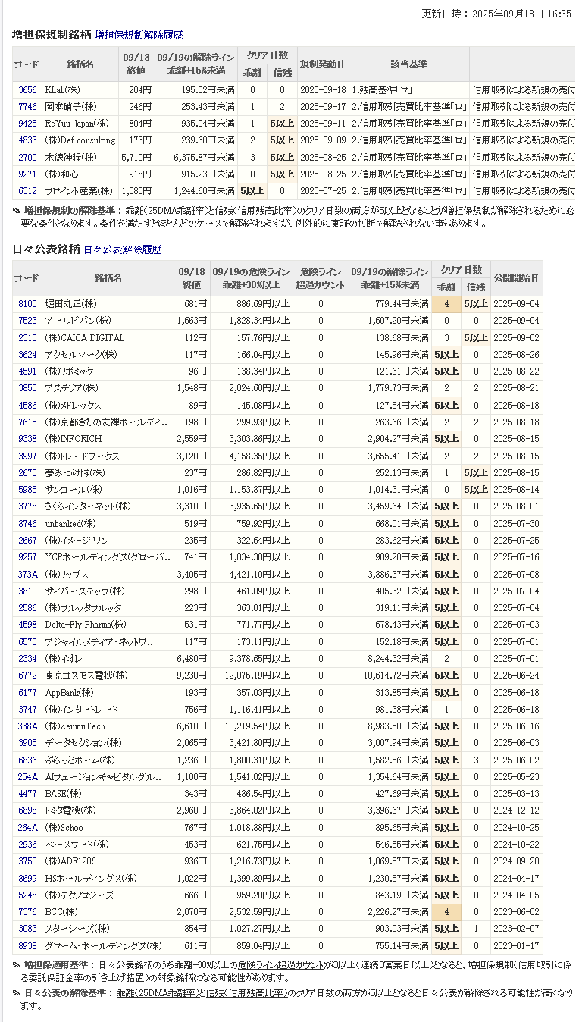Click code 2315 CAICA DIGITAL
The height and width of the screenshot is (1022, 579).
click(x=27, y=338)
